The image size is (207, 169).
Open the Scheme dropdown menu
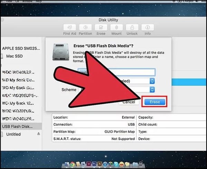click(x=152, y=89)
